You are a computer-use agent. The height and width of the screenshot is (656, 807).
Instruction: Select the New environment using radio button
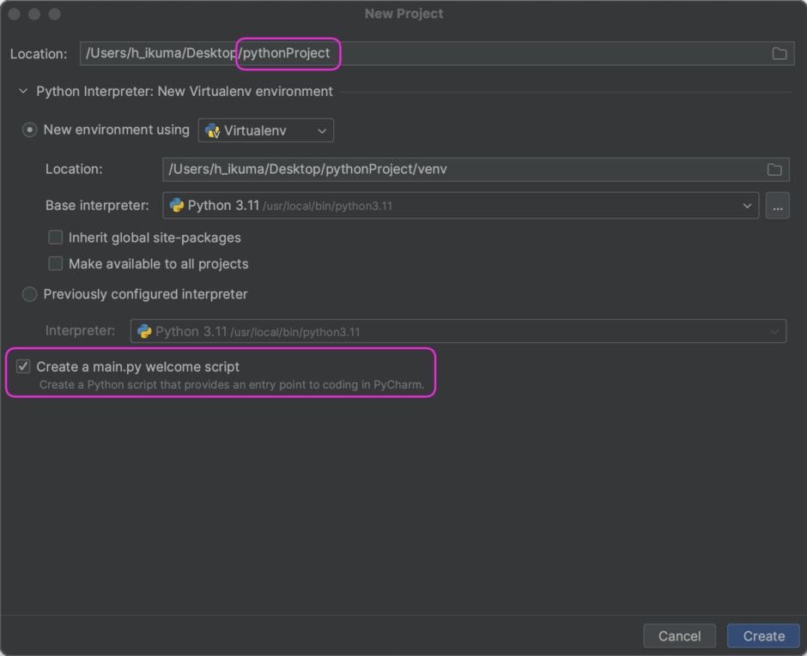pyautogui.click(x=30, y=130)
